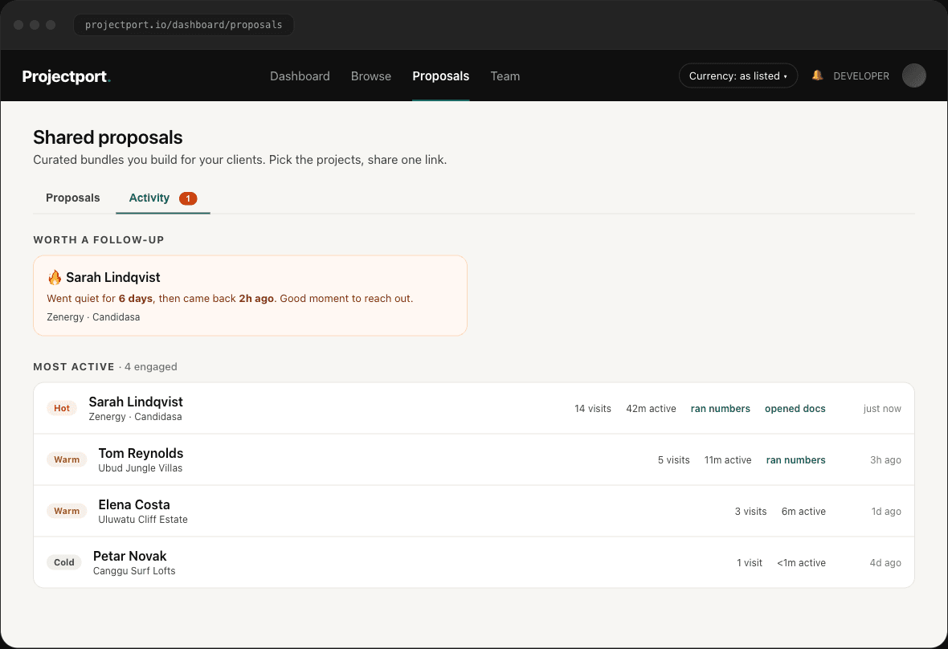
Task: Click the fire icon beside Sarah Lindqvist
Action: coord(55,277)
